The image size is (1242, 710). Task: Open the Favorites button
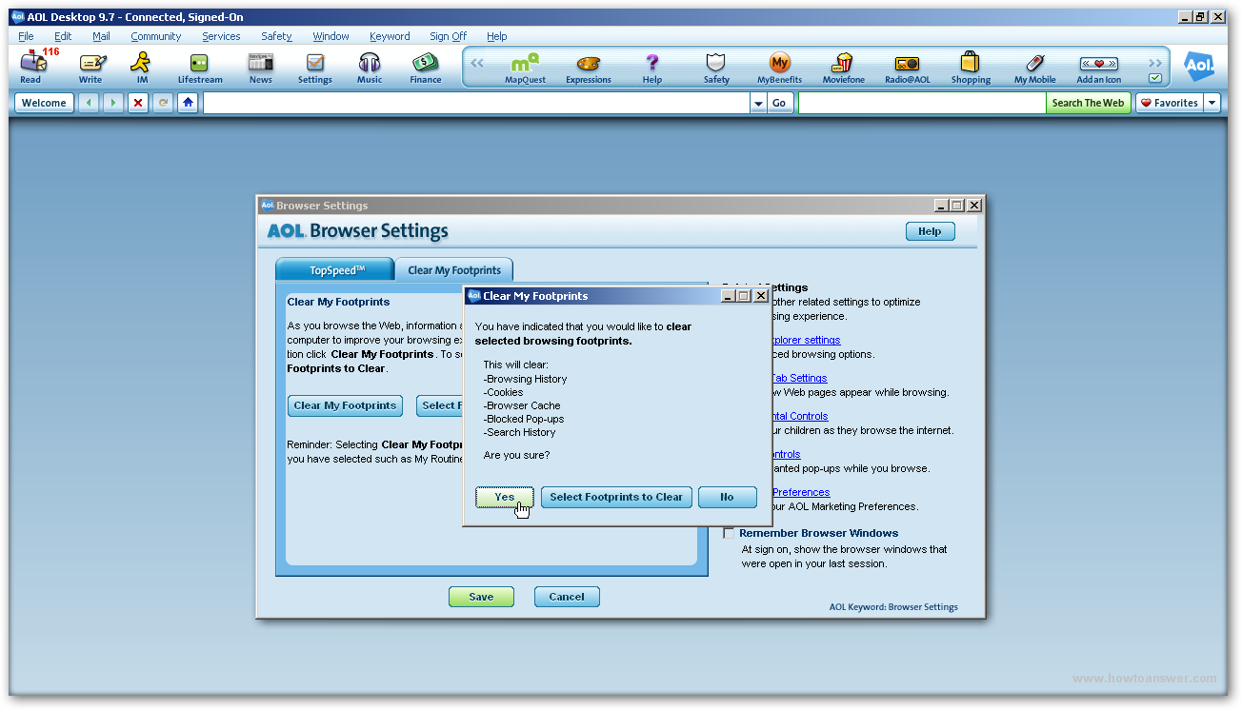[1170, 103]
